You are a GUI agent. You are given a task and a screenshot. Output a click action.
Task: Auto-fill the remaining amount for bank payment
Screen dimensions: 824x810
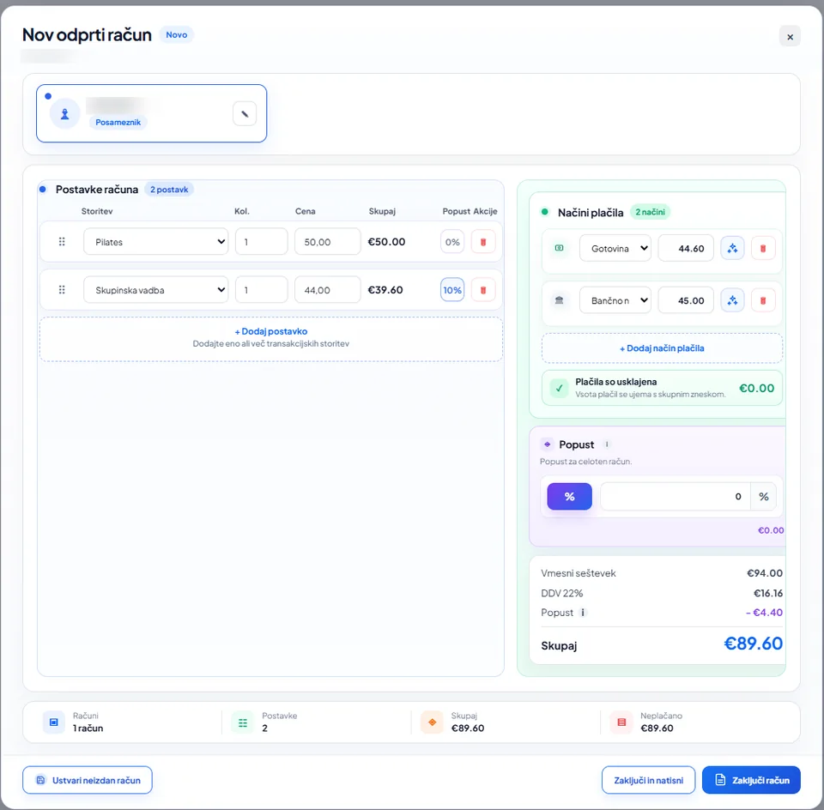[732, 300]
